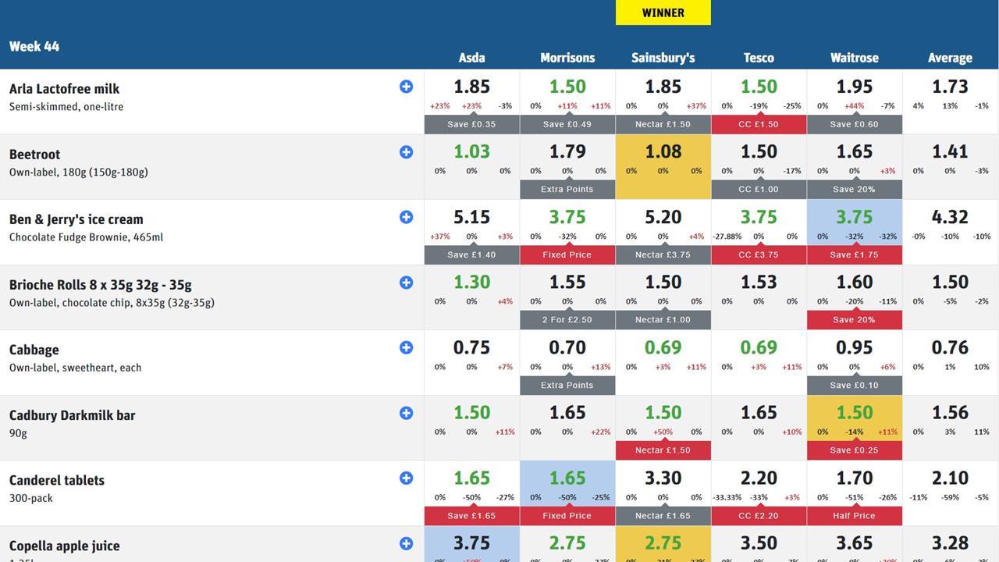Image resolution: width=999 pixels, height=562 pixels.
Task: Click the Tesco column header
Action: pyautogui.click(x=759, y=58)
